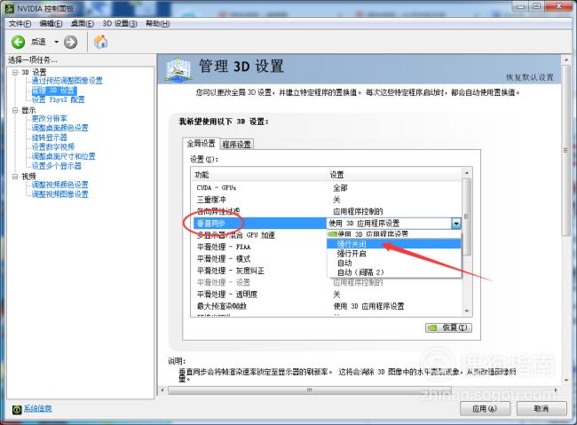Open 设置多个显示器 tree link
This screenshot has width=577, height=425.
pyautogui.click(x=56, y=166)
